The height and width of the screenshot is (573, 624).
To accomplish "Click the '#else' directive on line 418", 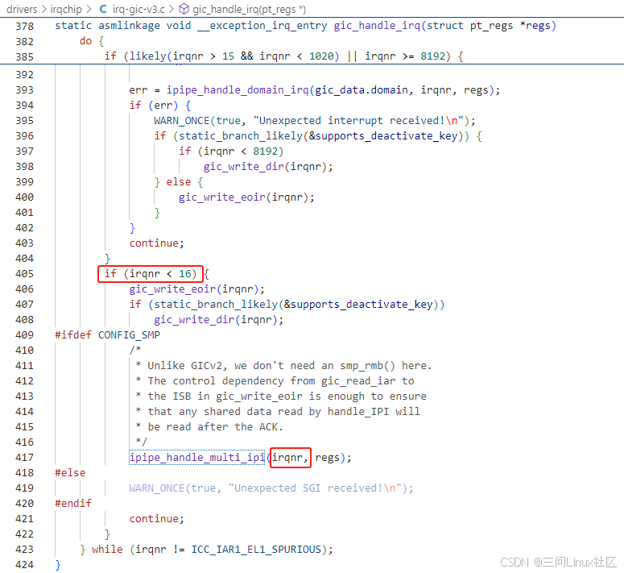I will (x=70, y=473).
